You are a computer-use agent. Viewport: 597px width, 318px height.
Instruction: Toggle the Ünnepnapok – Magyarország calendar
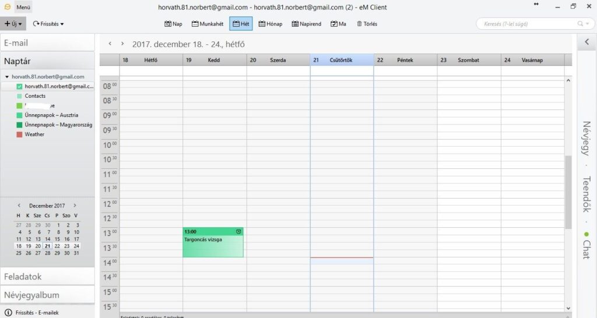click(x=19, y=125)
